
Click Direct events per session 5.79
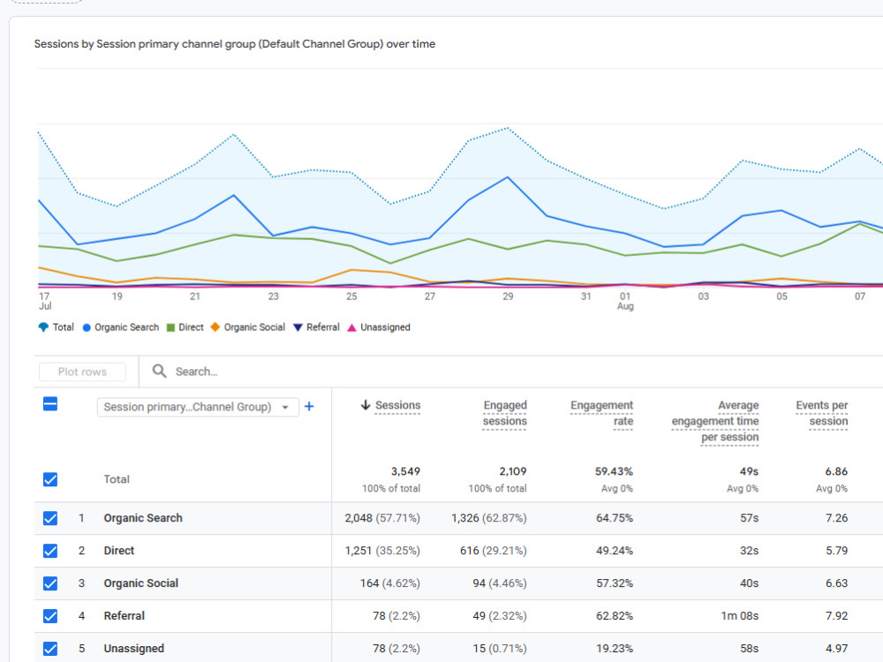click(x=836, y=551)
